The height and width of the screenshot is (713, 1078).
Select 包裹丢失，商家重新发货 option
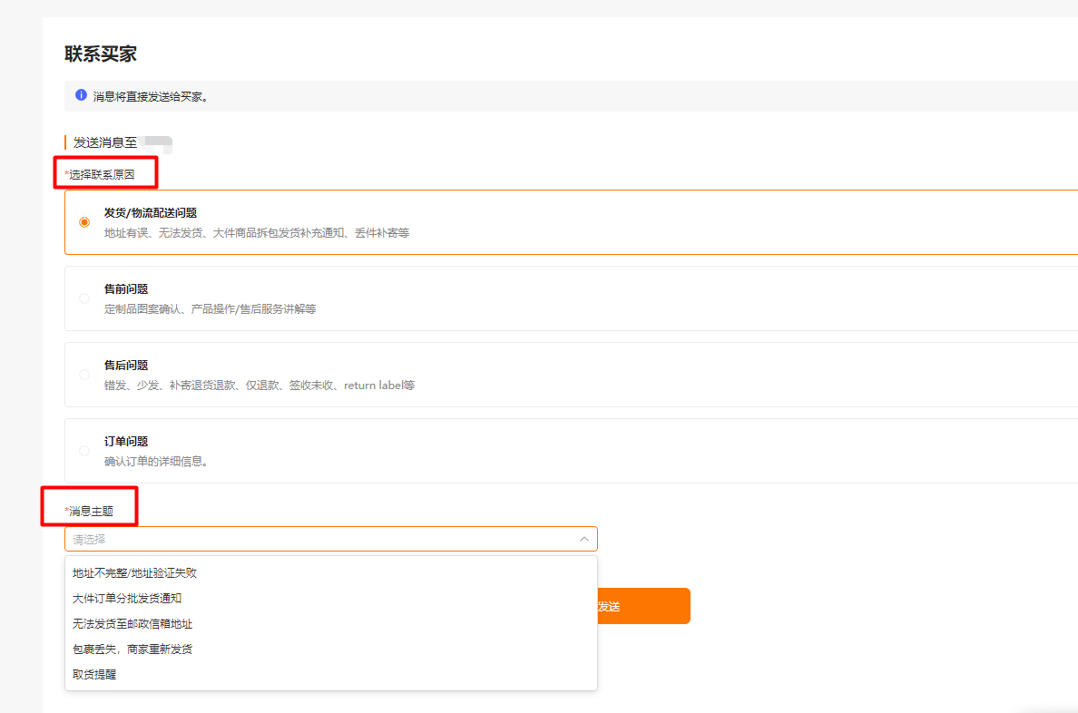pos(132,650)
